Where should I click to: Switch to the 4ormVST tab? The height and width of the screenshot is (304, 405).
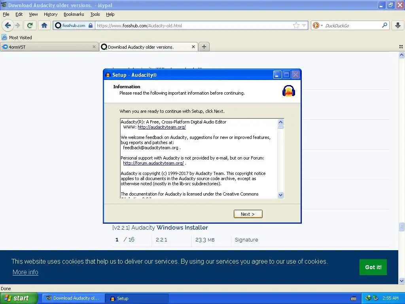(x=49, y=47)
